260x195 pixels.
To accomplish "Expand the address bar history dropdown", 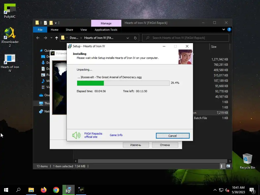I will [x=128, y=38].
